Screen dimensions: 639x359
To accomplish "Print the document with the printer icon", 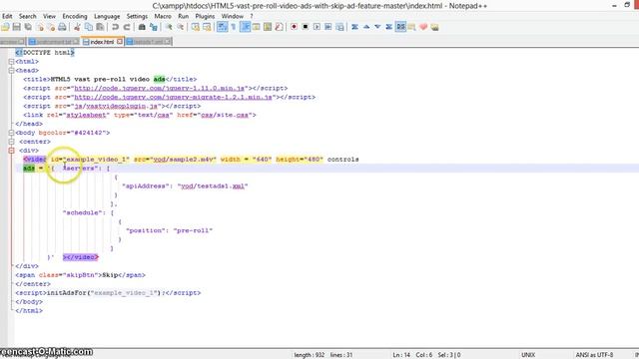I will click(x=62, y=27).
